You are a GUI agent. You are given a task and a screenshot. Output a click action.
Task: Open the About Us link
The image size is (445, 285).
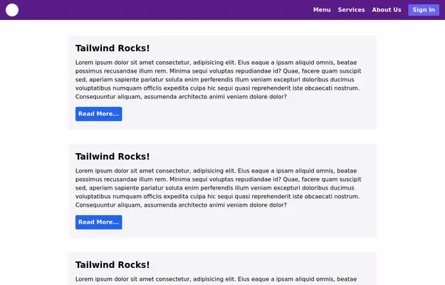pos(387,10)
